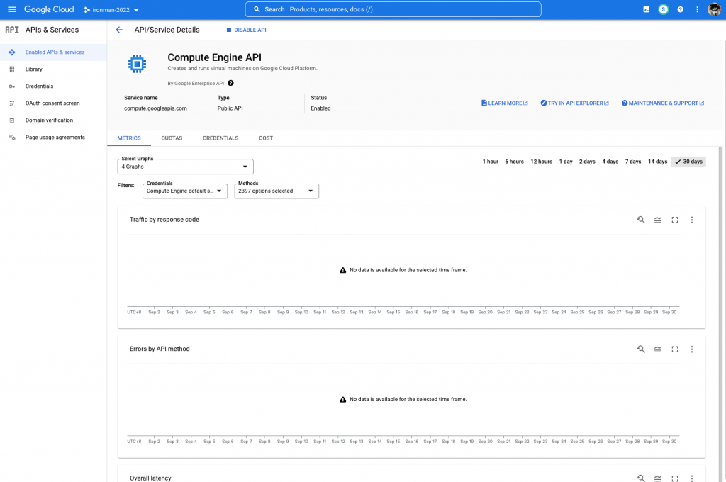Toggle legend on Overall latency chart
The height and width of the screenshot is (482, 726).
pos(658,478)
